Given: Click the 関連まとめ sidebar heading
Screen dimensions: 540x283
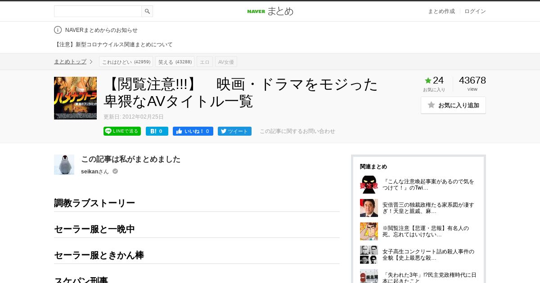Looking at the screenshot, I should pos(373,167).
